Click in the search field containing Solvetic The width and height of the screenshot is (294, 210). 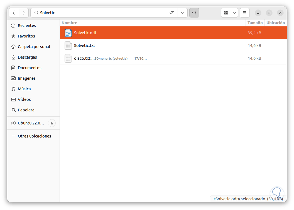pos(104,13)
